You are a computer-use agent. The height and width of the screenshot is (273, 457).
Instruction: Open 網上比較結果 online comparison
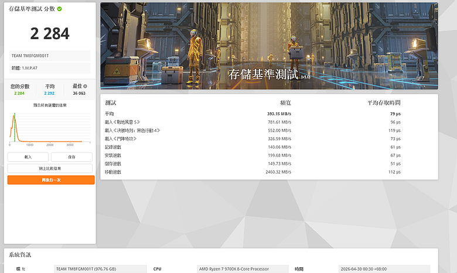click(x=50, y=168)
